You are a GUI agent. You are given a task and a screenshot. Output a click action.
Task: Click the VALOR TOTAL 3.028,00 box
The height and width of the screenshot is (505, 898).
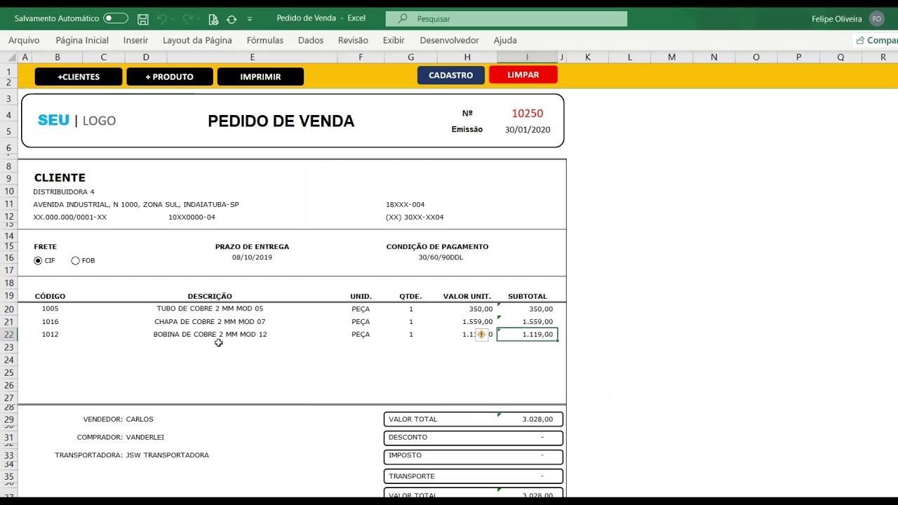pyautogui.click(x=473, y=419)
